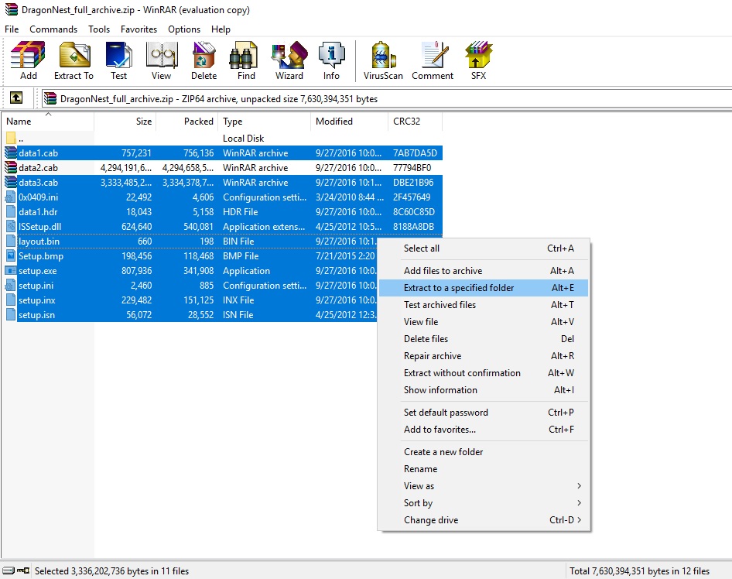Select Repair archive option
732x579 pixels.
coord(484,356)
